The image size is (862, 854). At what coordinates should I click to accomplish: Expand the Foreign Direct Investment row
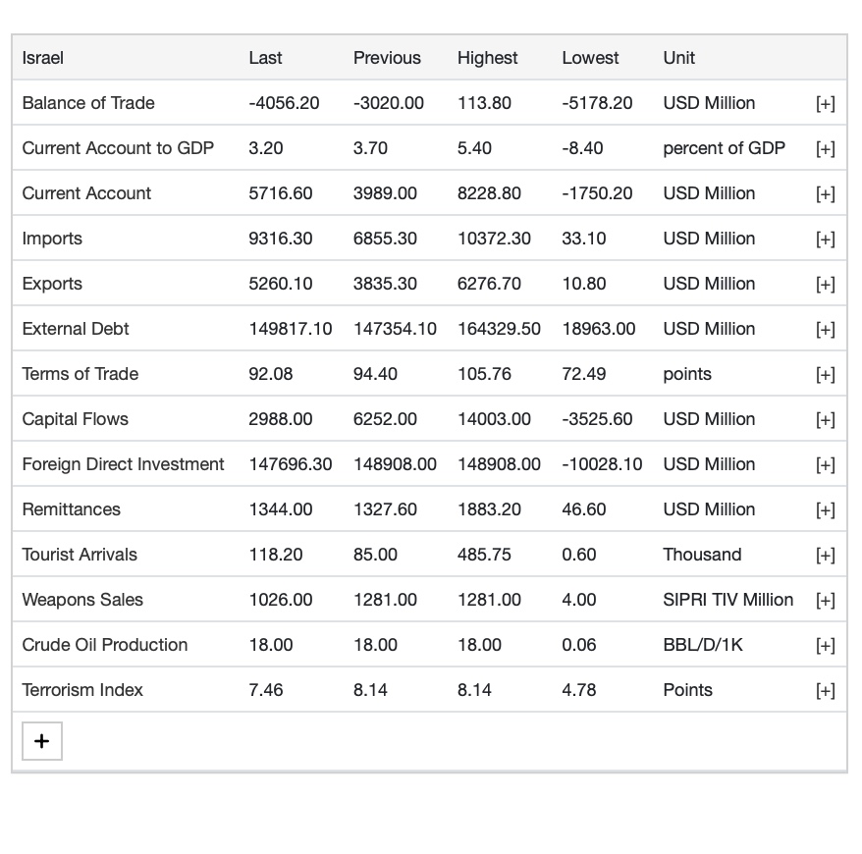click(825, 465)
